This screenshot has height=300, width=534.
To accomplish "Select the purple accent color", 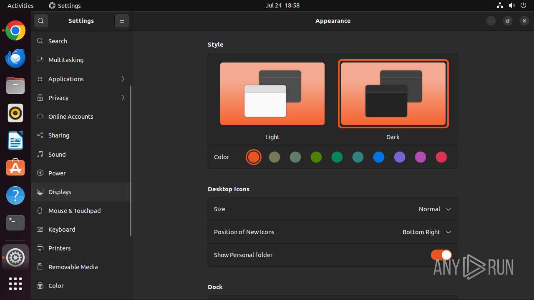I will point(400,157).
